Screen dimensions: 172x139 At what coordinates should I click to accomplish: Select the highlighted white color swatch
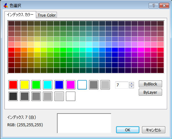pos(82,85)
